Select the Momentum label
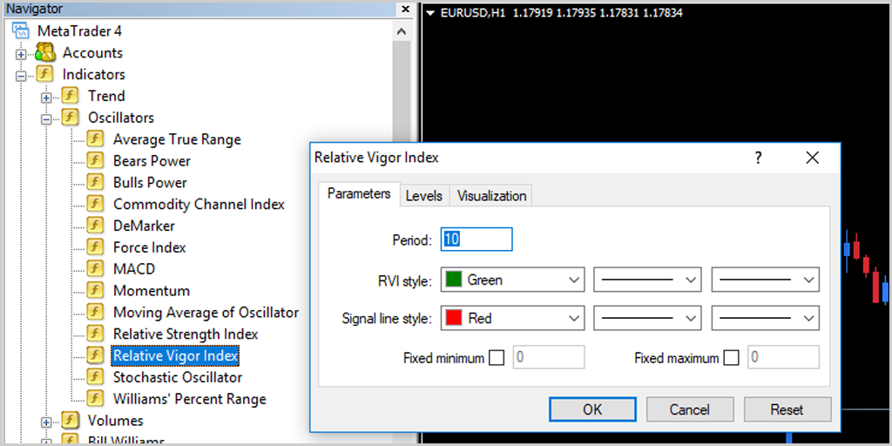 click(152, 291)
